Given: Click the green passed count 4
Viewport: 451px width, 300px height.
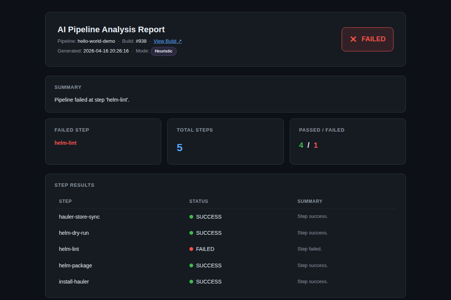Looking at the screenshot, I should click(301, 145).
